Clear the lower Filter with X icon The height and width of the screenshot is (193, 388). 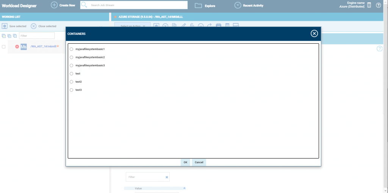(x=167, y=177)
